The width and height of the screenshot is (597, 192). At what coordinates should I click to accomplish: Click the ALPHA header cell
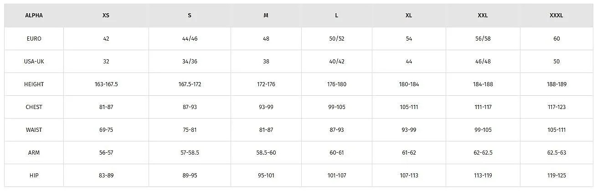click(x=34, y=16)
